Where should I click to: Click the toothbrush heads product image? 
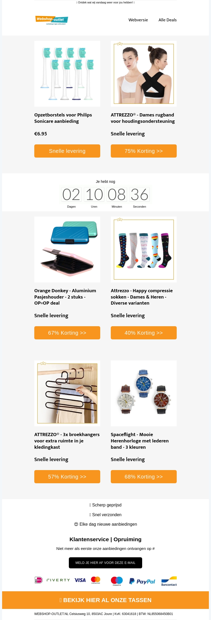67,74
